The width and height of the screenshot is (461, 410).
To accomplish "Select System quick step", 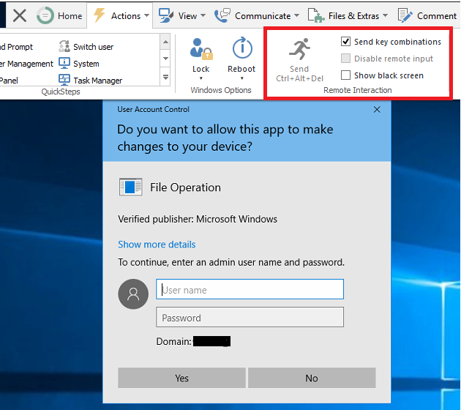I will [x=86, y=64].
